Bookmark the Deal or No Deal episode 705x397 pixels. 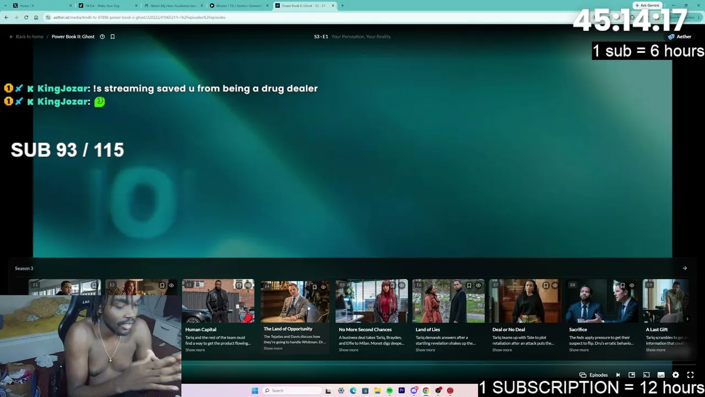click(545, 285)
